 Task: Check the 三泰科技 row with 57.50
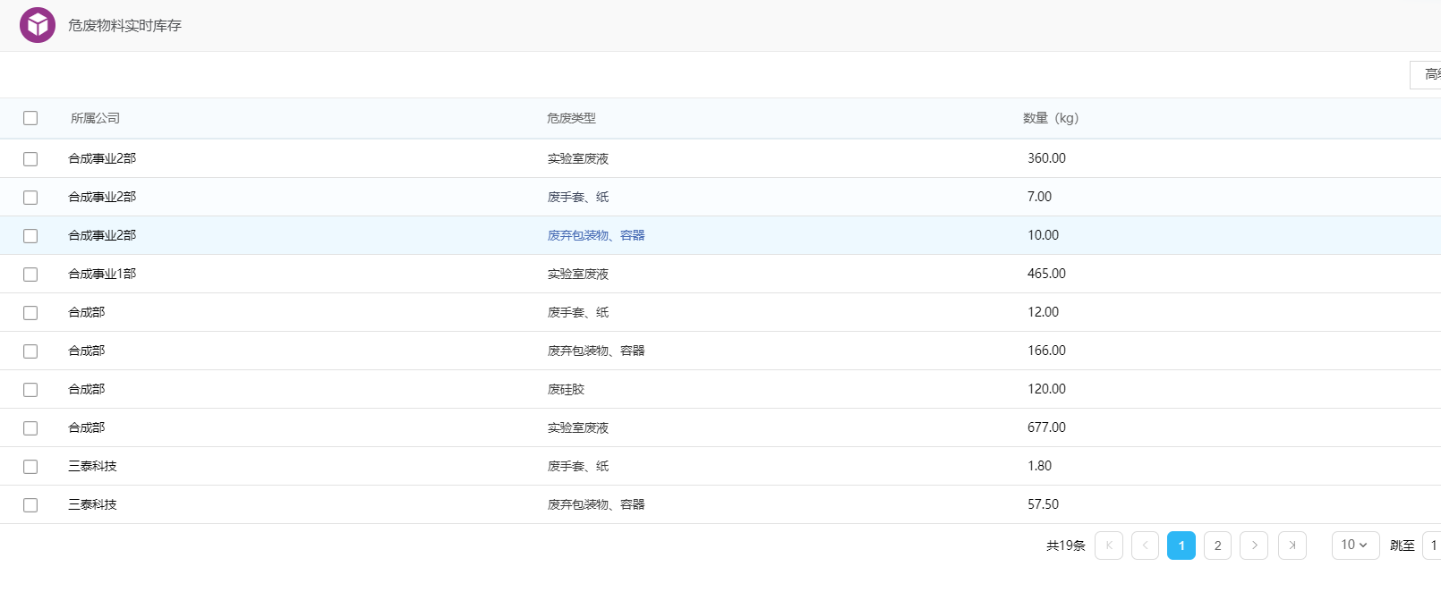pyautogui.click(x=30, y=505)
